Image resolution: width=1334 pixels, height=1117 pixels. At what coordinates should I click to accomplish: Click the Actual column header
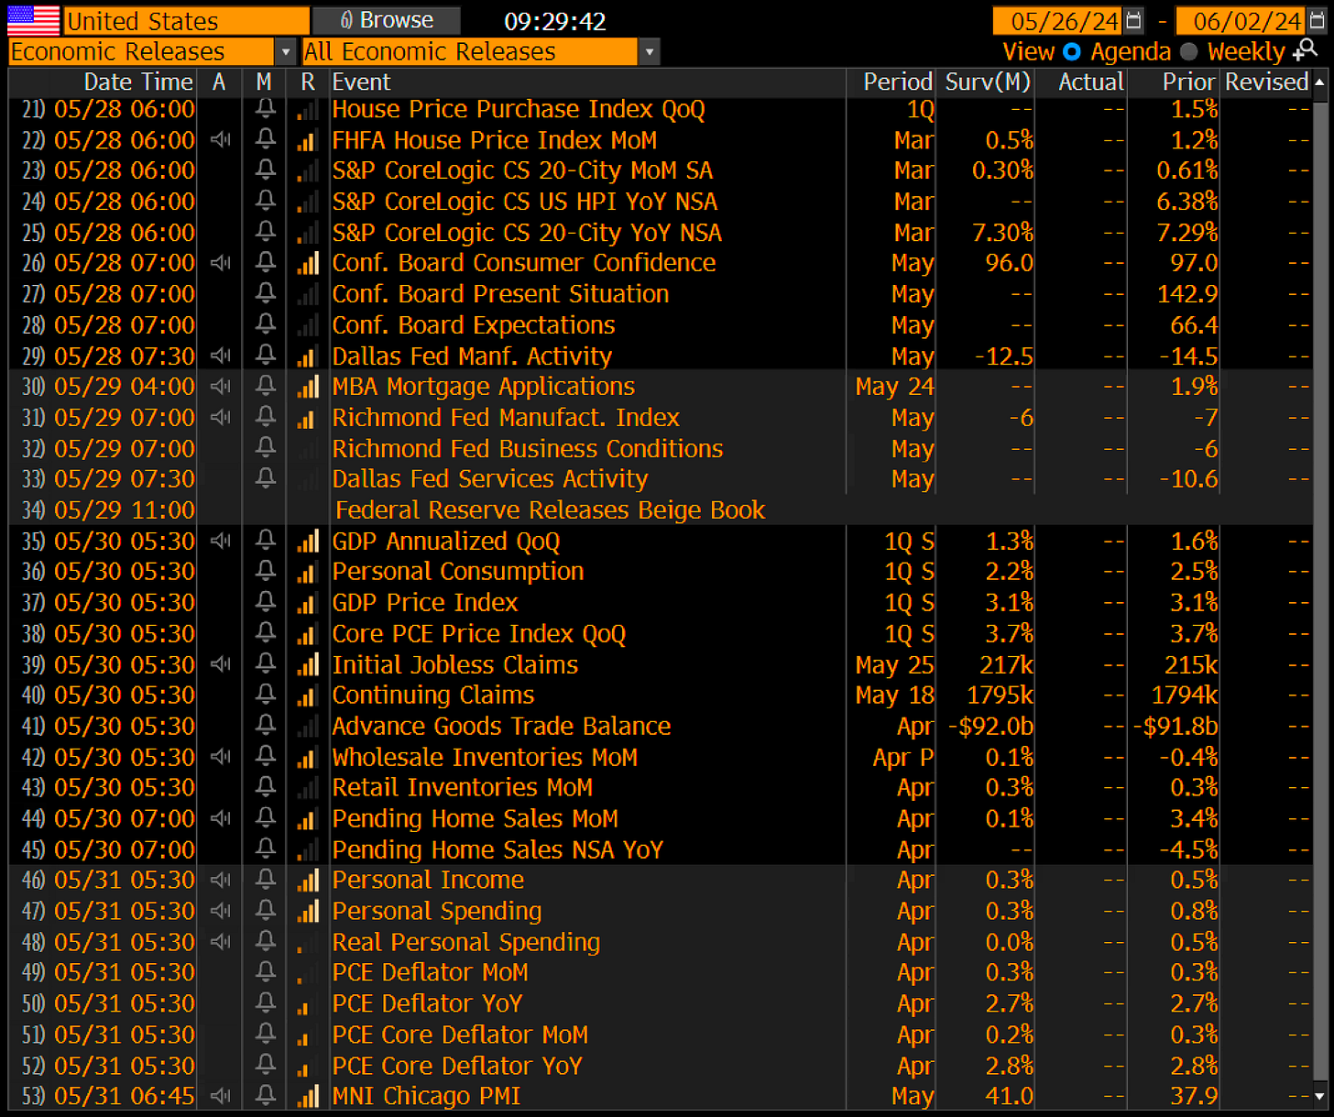coord(1090,82)
